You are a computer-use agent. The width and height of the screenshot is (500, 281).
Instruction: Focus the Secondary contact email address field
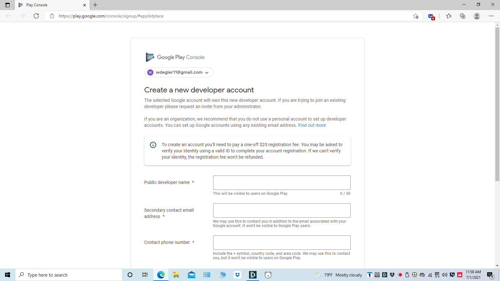pos(282,210)
